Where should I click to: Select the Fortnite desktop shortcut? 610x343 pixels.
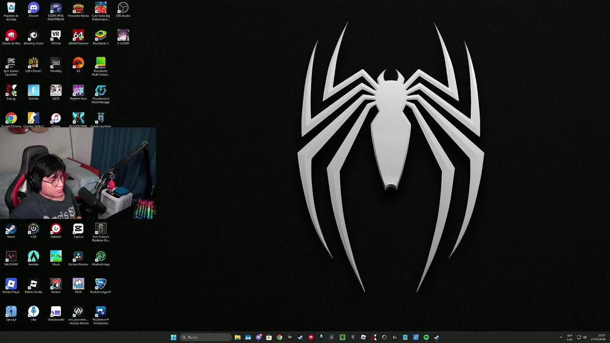point(33,93)
